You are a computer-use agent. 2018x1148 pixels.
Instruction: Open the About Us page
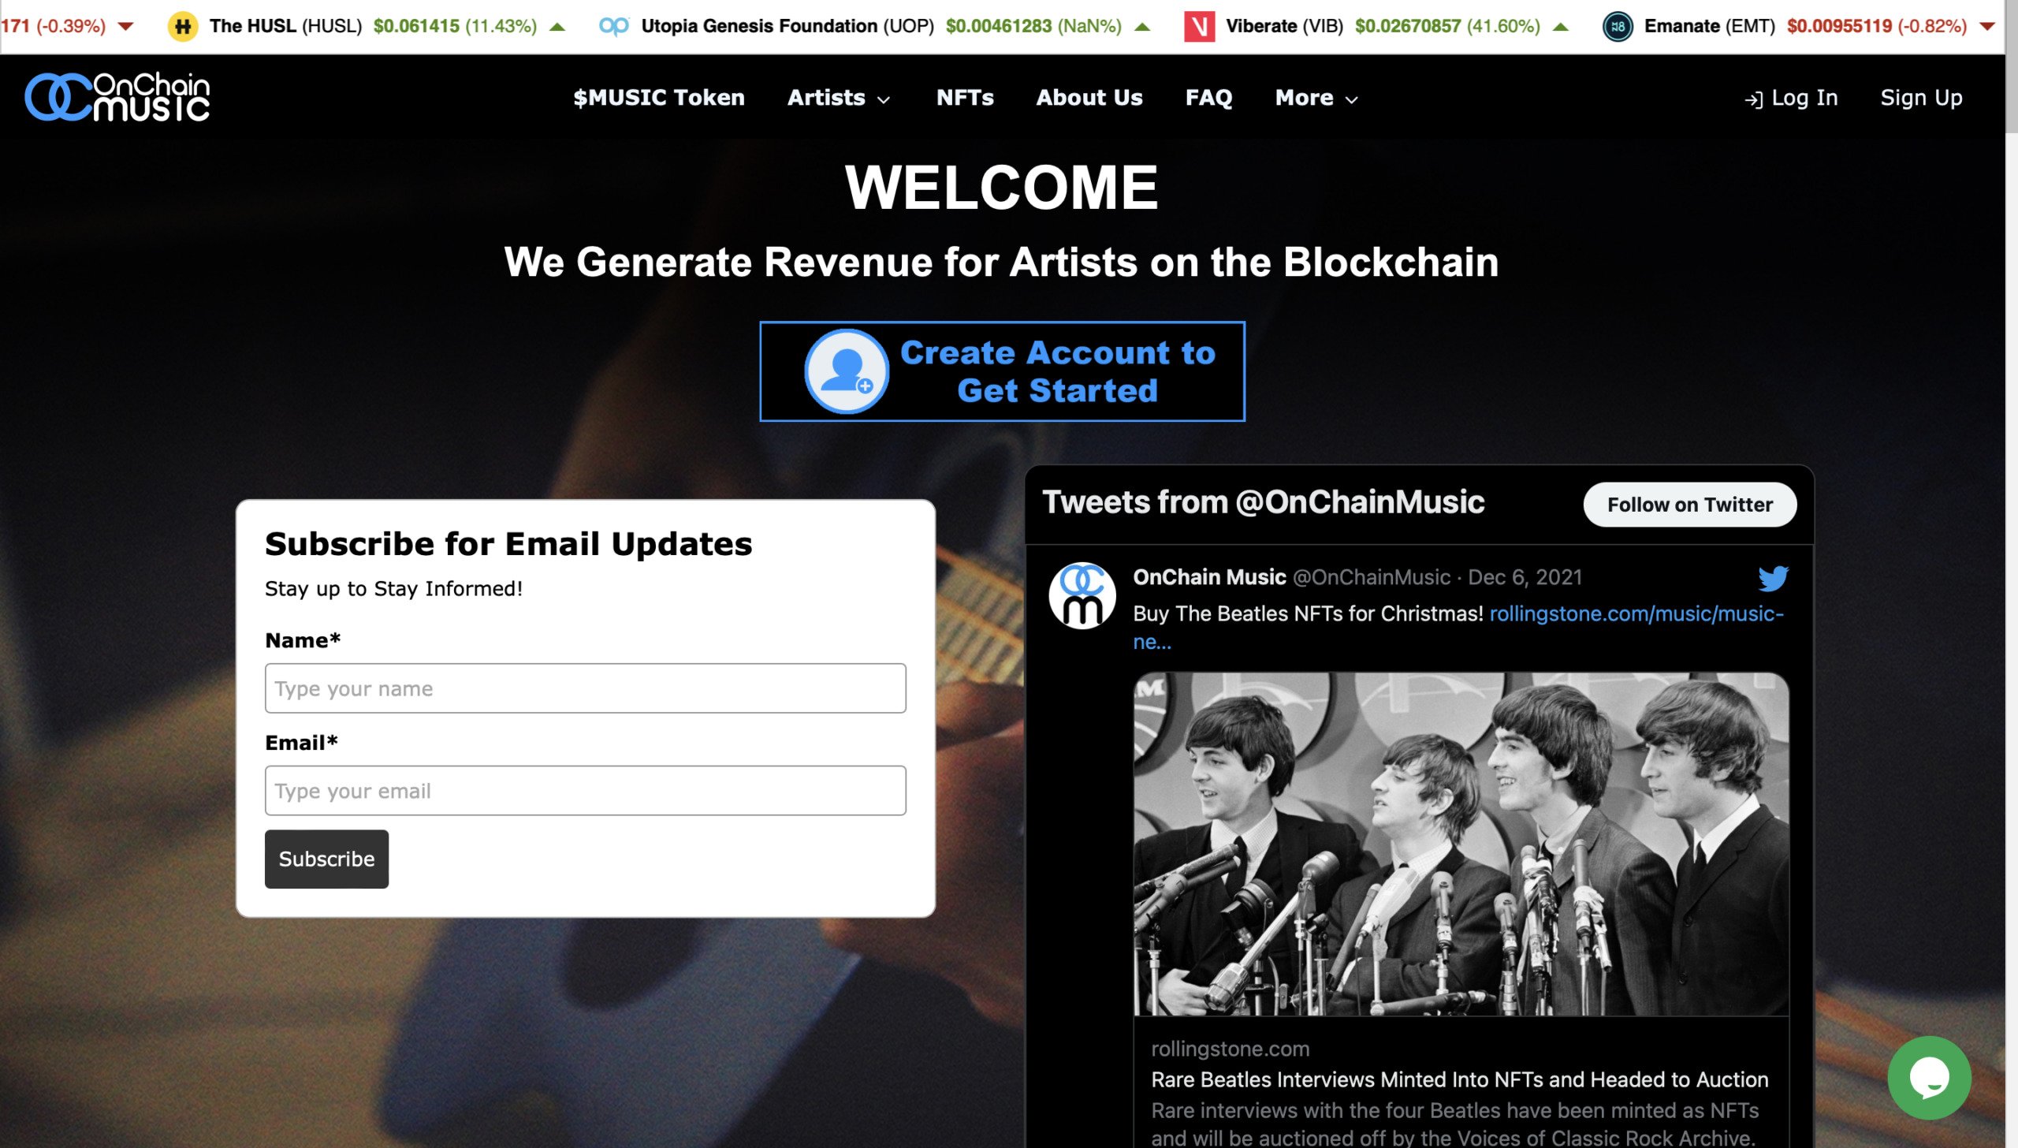[x=1089, y=98]
